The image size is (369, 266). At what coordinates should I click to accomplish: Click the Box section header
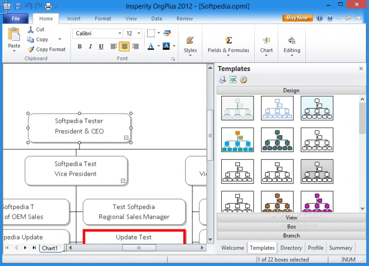click(x=291, y=227)
